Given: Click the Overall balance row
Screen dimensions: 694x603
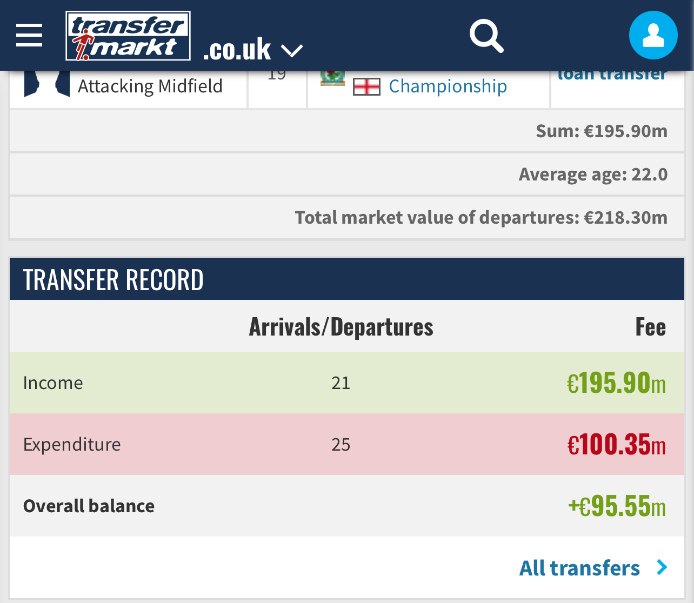Looking at the screenshot, I should click(347, 506).
